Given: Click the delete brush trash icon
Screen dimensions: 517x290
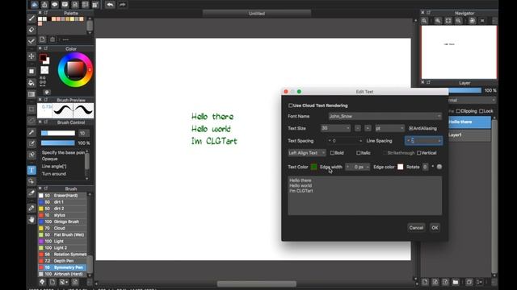Looking at the screenshot, I should pos(75,282).
